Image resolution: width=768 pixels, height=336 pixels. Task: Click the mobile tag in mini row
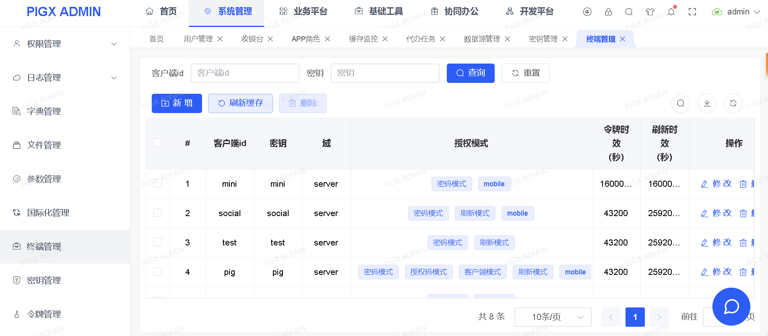[x=494, y=184]
